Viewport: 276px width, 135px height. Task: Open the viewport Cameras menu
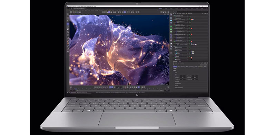point(76,14)
